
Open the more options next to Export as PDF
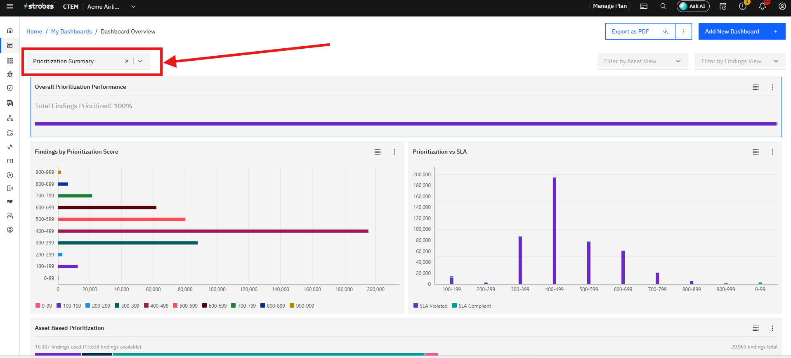tap(683, 31)
